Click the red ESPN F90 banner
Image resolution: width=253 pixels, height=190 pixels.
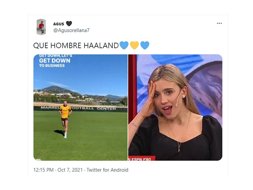[142, 158]
